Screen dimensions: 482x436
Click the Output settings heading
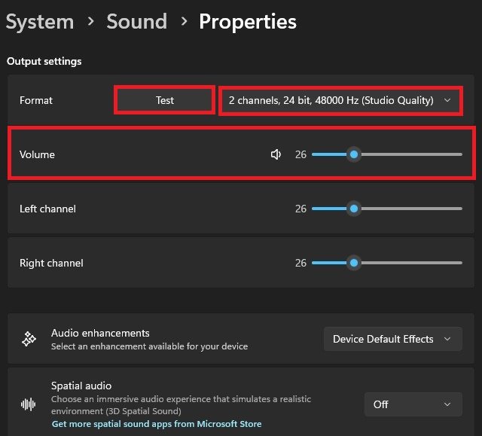tap(44, 62)
